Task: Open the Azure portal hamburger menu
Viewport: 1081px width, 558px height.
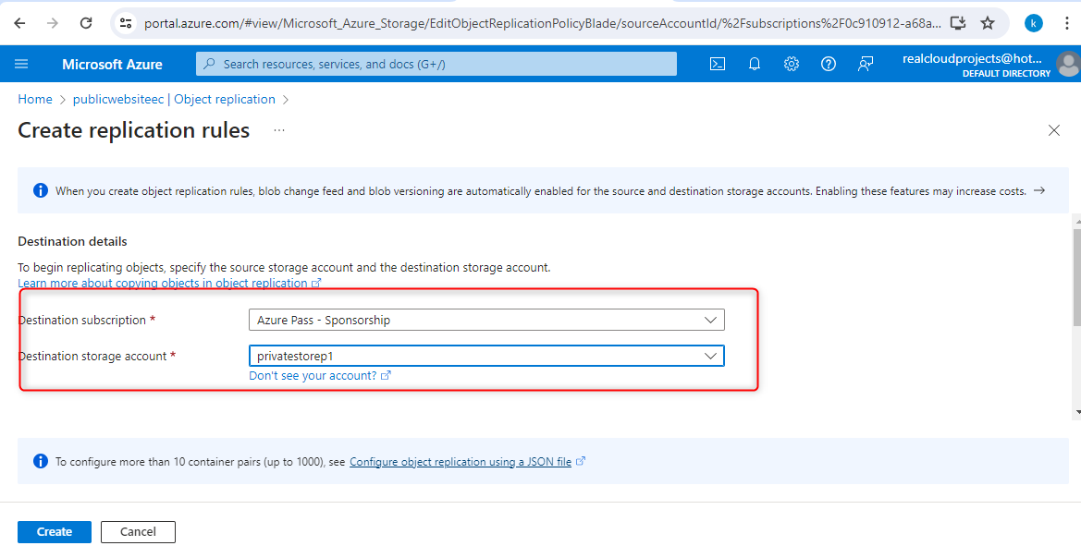Action: pyautogui.click(x=22, y=64)
